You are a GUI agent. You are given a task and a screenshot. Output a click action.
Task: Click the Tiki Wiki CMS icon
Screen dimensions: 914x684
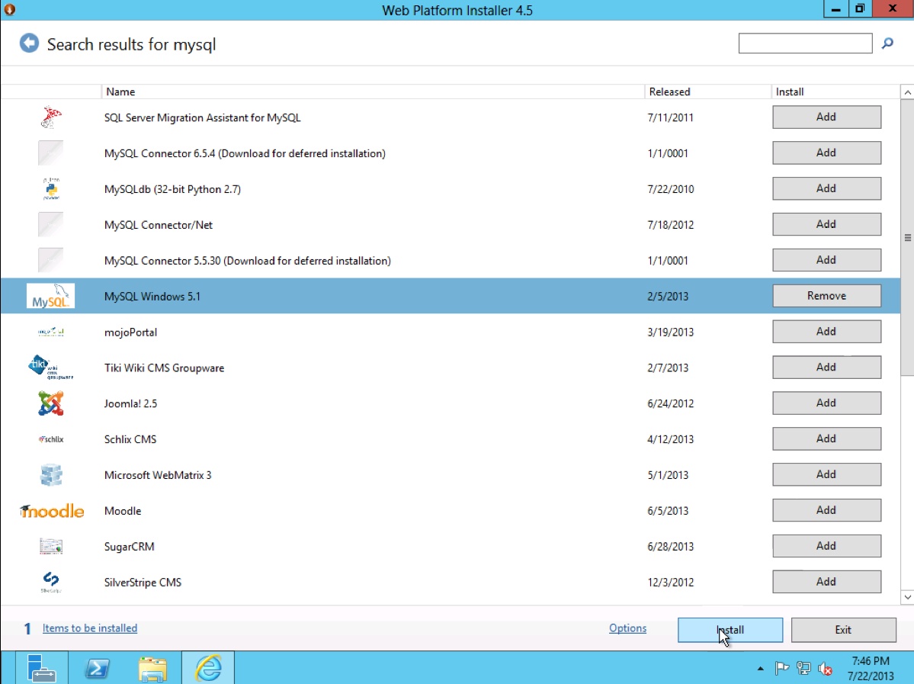51,368
